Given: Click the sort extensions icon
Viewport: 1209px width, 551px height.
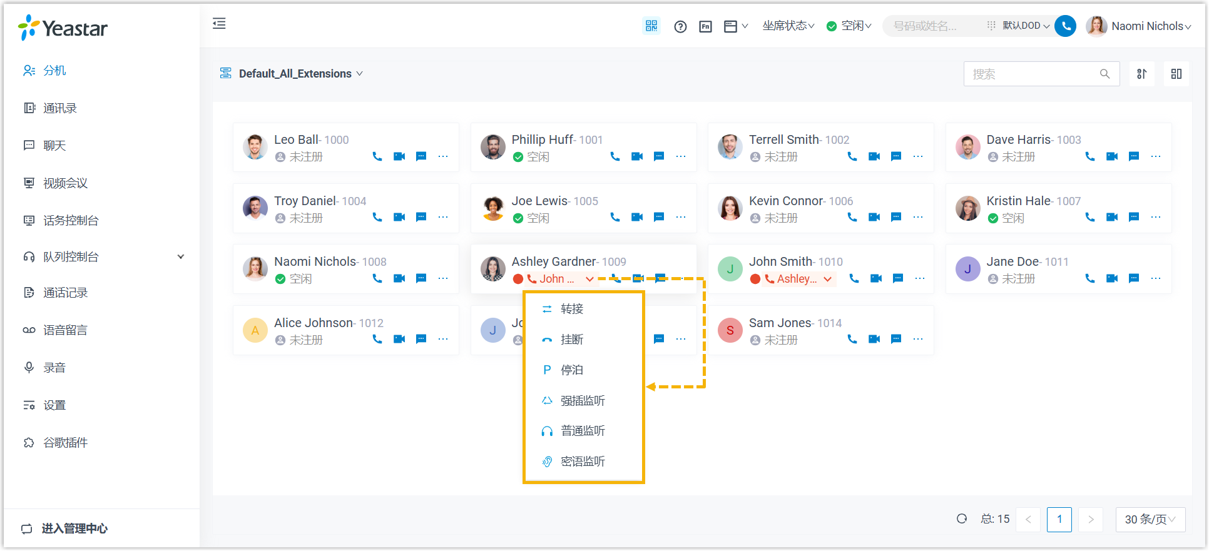Looking at the screenshot, I should pos(1141,74).
